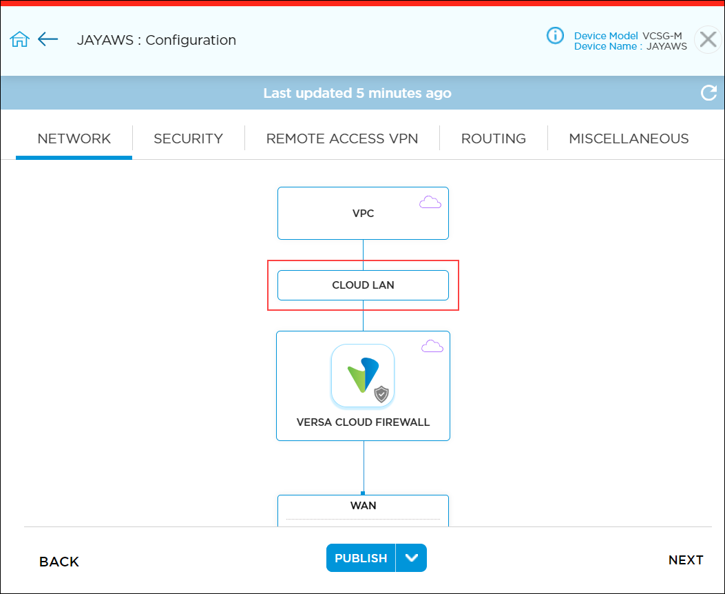725x594 pixels.
Task: Click the Last updated status banner
Action: pos(357,92)
